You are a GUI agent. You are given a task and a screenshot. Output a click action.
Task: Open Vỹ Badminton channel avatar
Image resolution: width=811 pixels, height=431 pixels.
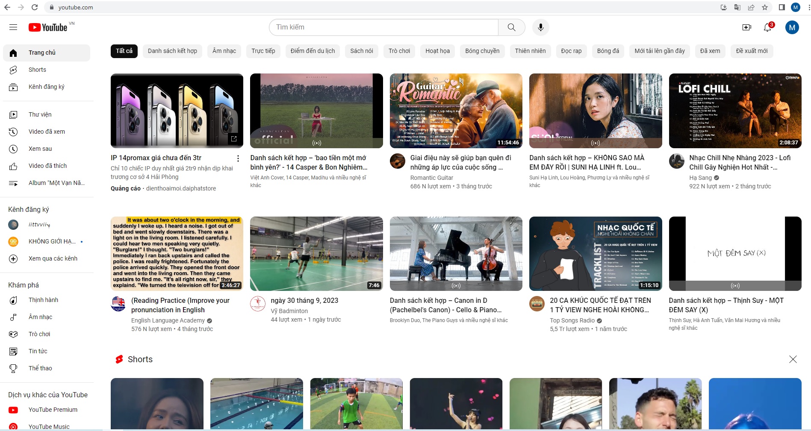click(x=258, y=304)
